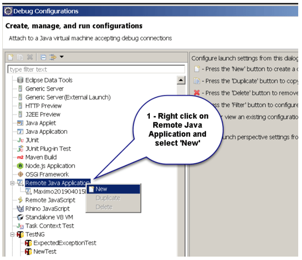Select Java Application in the tree
The height and width of the screenshot is (260, 302).
pyautogui.click(x=47, y=132)
